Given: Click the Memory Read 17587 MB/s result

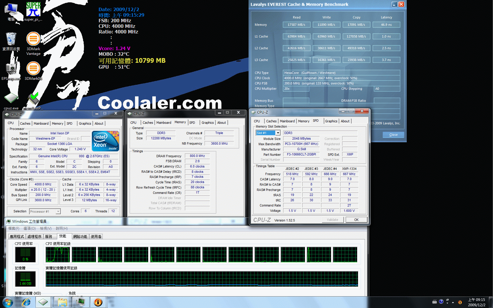Looking at the screenshot, I should [296, 25].
